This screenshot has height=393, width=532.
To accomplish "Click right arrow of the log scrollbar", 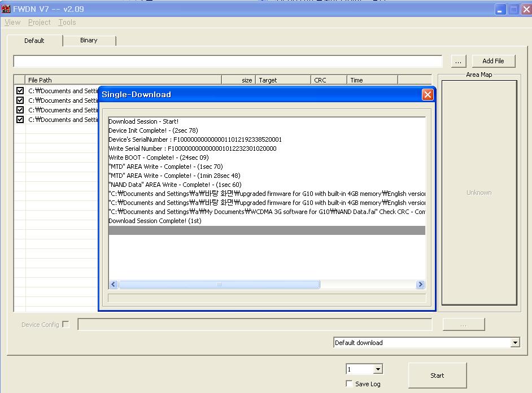I will 420,285.
